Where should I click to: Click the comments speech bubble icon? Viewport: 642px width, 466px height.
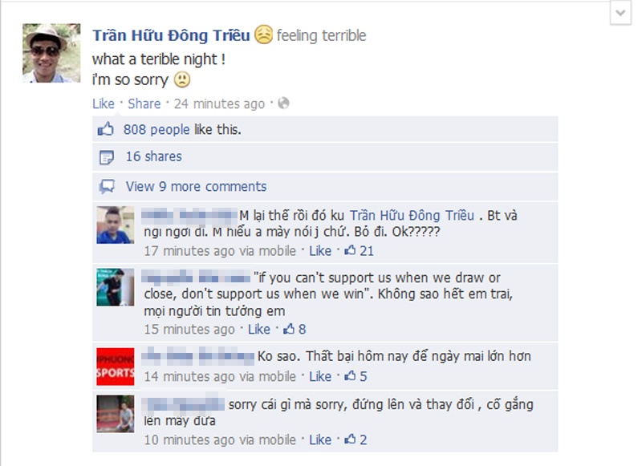[x=107, y=187]
